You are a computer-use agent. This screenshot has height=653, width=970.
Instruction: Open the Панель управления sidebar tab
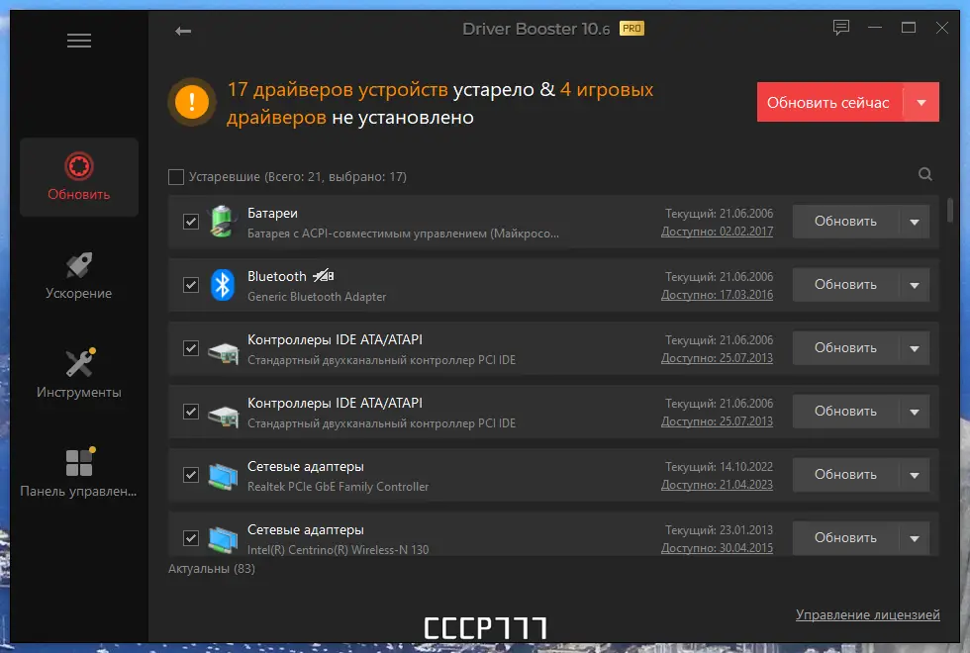click(x=78, y=473)
